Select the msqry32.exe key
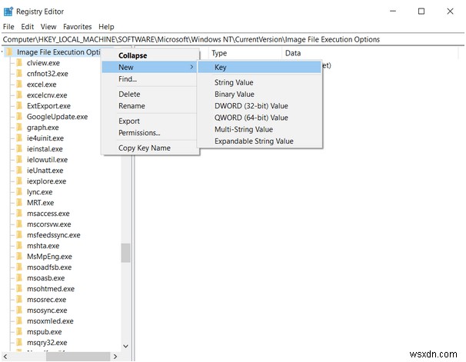The image size is (466, 362). [47, 342]
